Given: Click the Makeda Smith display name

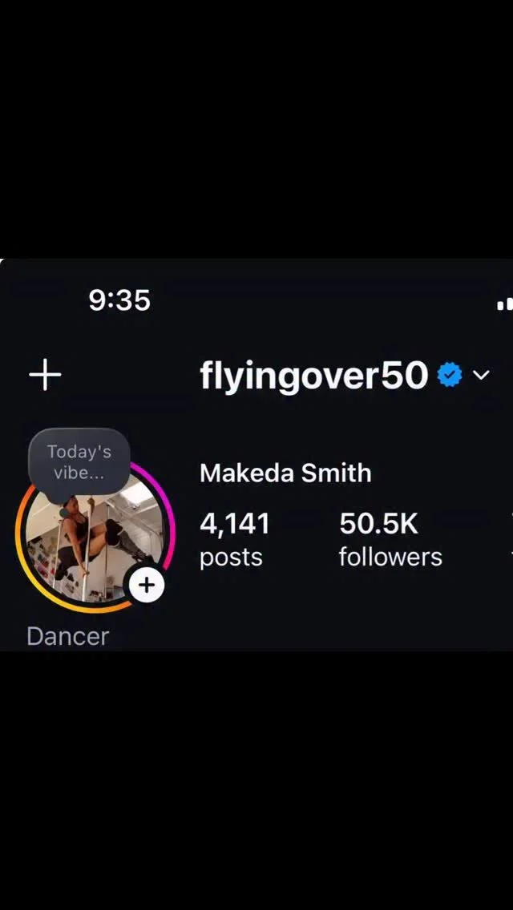Looking at the screenshot, I should tap(285, 473).
